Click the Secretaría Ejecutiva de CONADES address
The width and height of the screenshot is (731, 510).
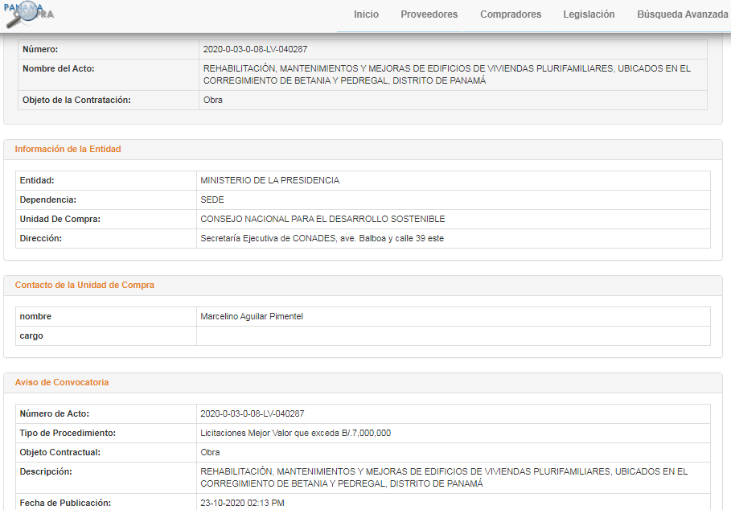click(x=322, y=239)
